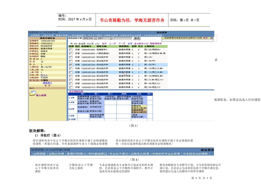This screenshot has height=185, width=261.
Task: Select the checkbox for course 100053051620
Action: point(71,80)
